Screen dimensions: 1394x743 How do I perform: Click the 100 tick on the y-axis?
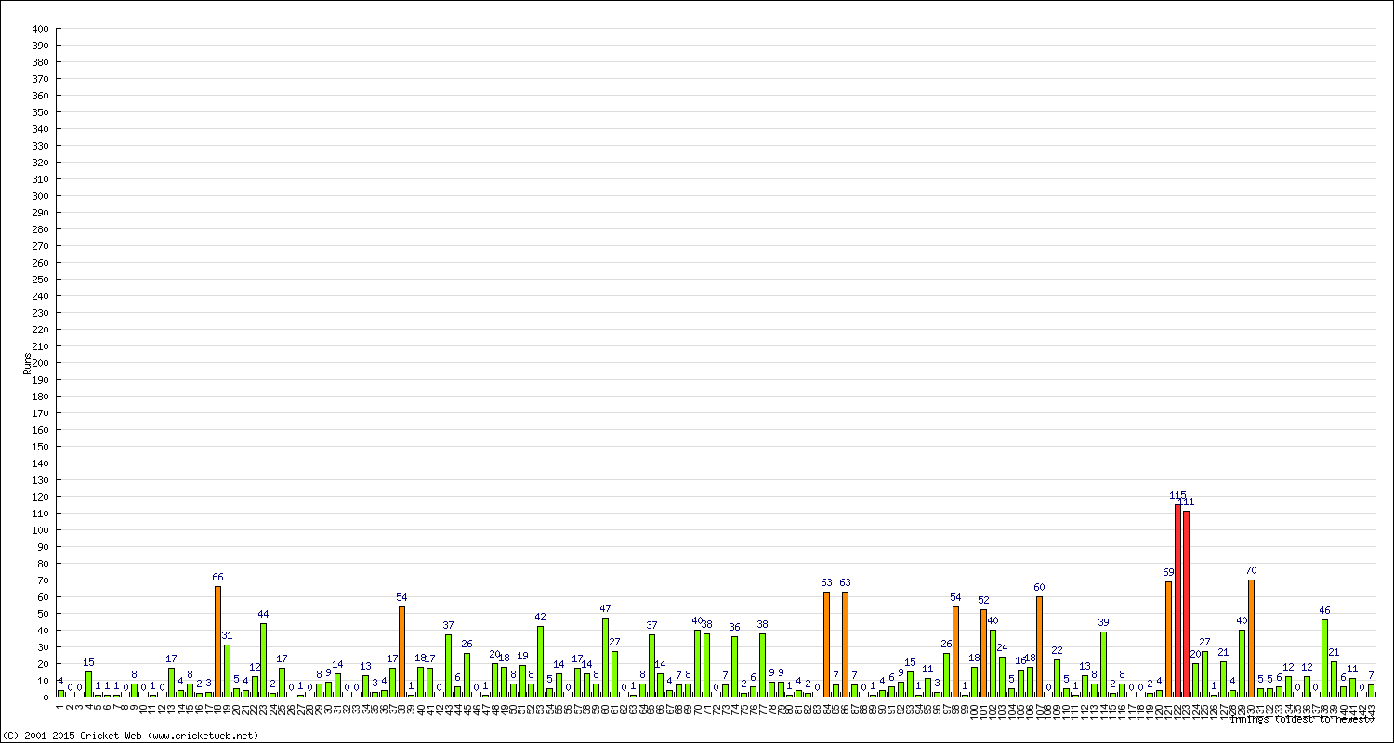(x=40, y=530)
